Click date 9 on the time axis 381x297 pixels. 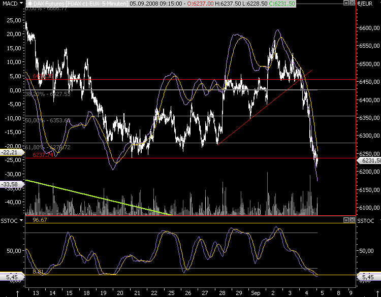[x=351, y=293]
